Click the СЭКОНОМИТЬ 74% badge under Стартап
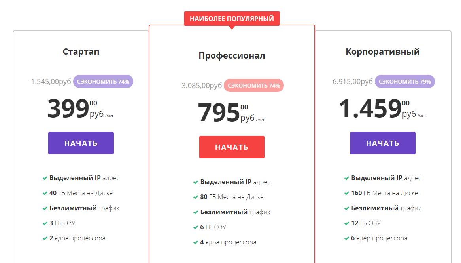 click(103, 82)
